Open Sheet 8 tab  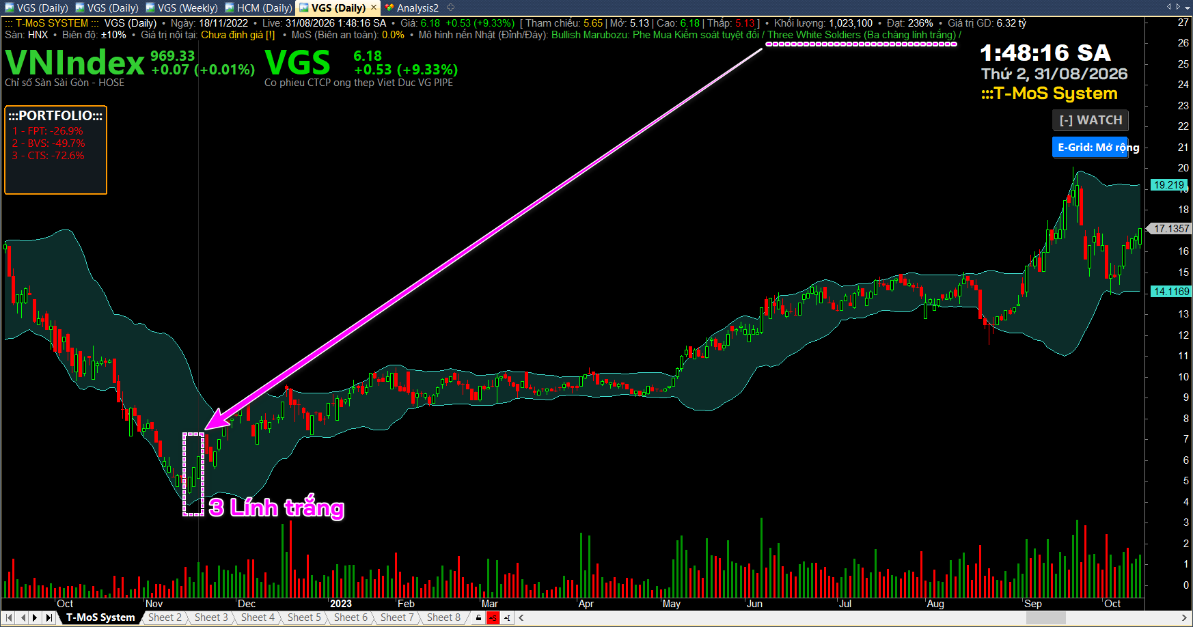point(443,617)
